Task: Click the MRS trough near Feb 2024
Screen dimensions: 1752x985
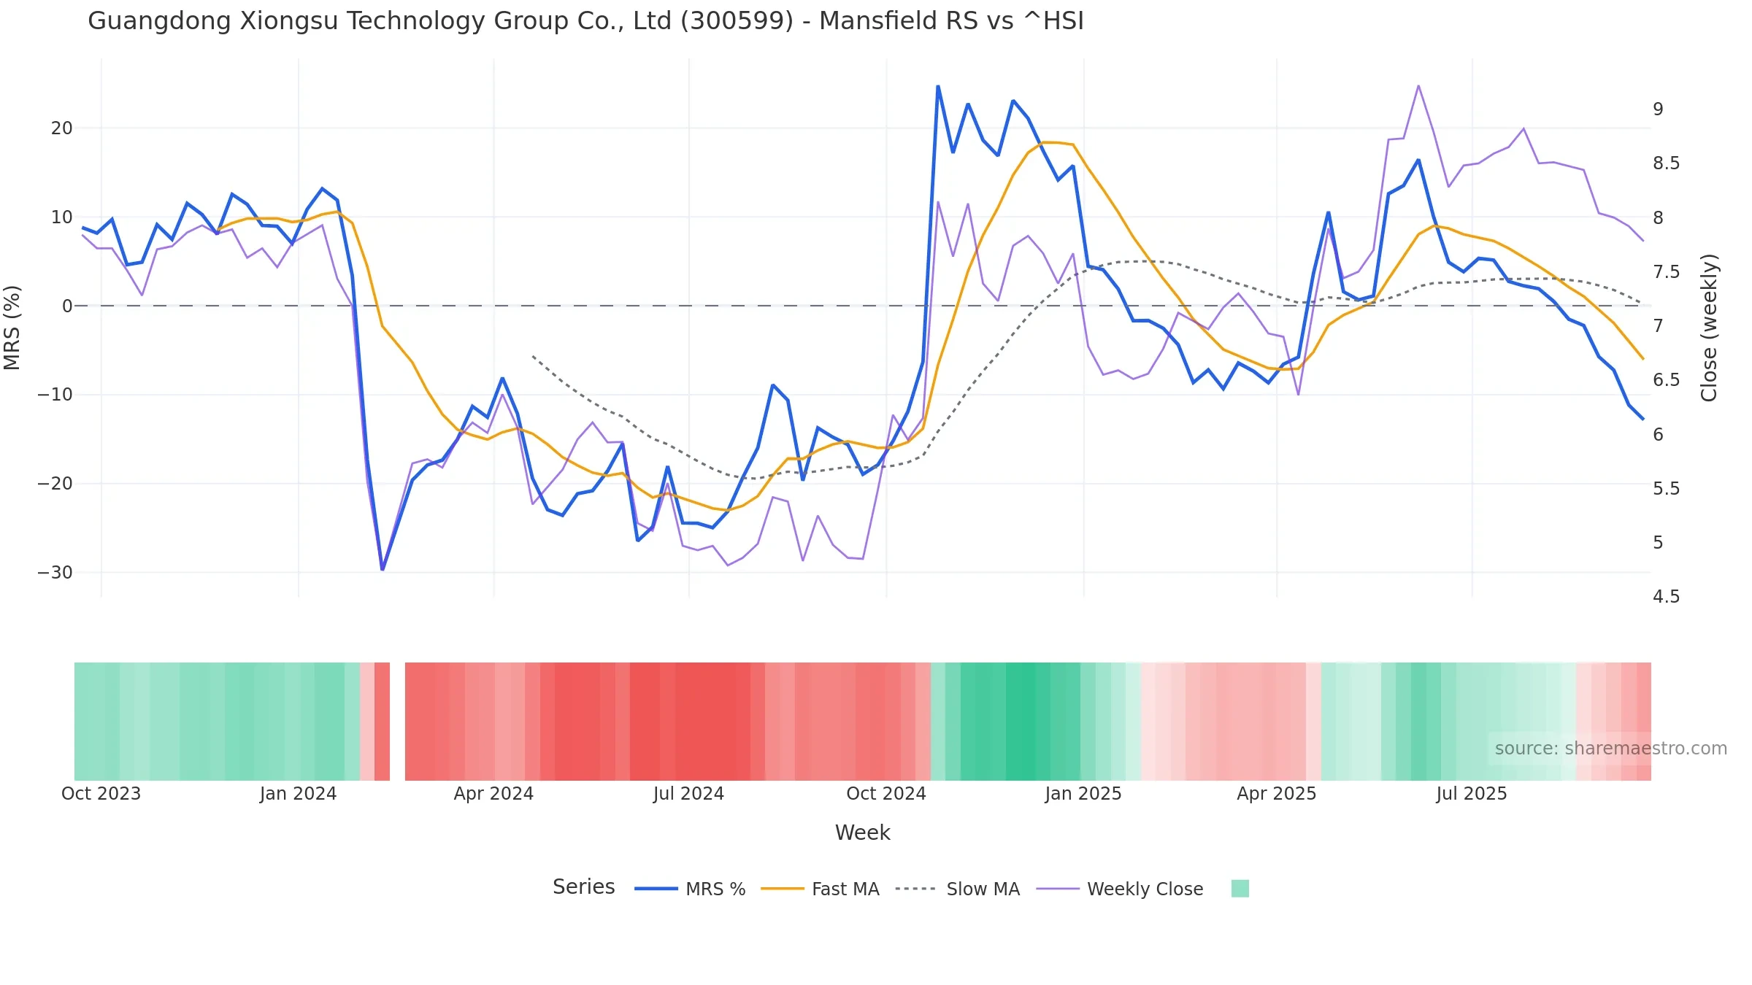Action: (382, 569)
